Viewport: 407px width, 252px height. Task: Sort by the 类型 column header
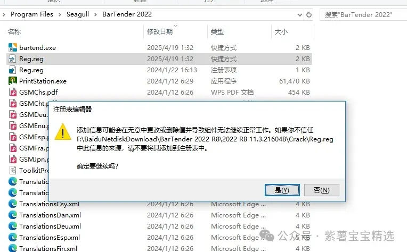coord(217,31)
